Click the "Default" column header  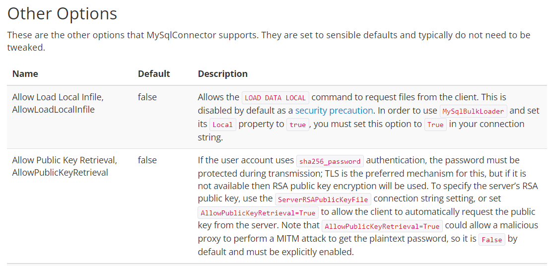coord(154,73)
